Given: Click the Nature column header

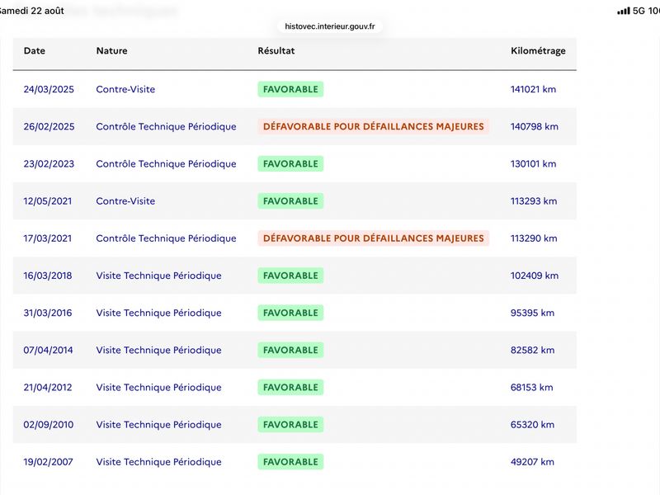Looking at the screenshot, I should [x=111, y=51].
